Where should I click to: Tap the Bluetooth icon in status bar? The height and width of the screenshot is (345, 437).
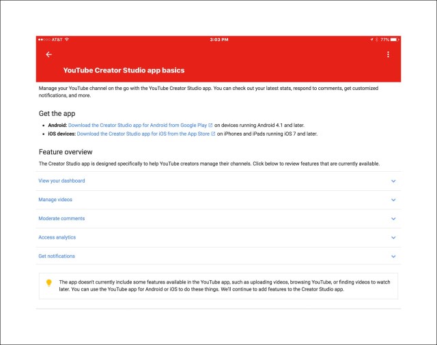pyautogui.click(x=376, y=40)
